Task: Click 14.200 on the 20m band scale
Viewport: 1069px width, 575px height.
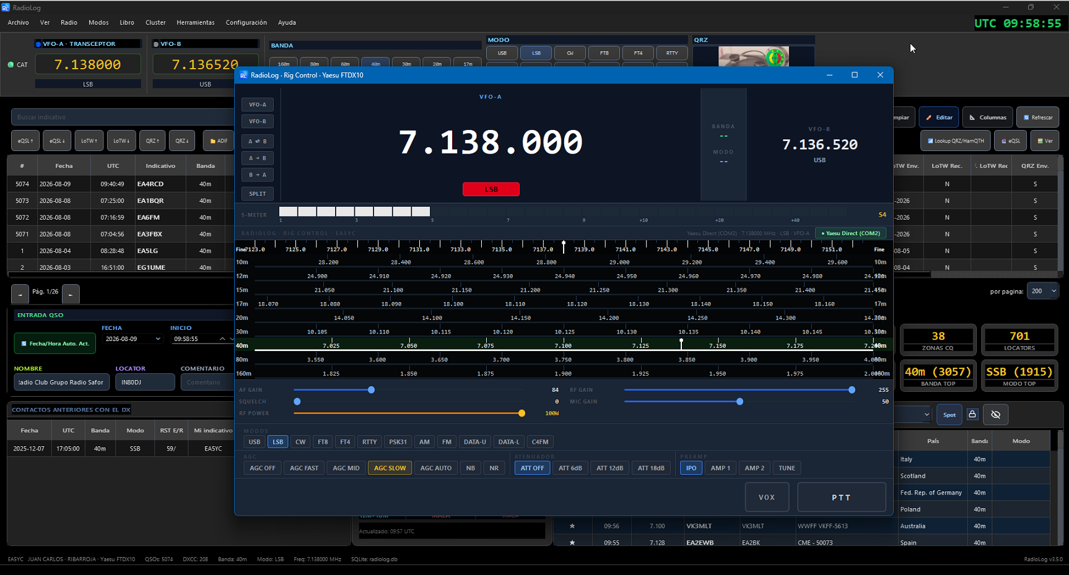Action: coord(609,318)
